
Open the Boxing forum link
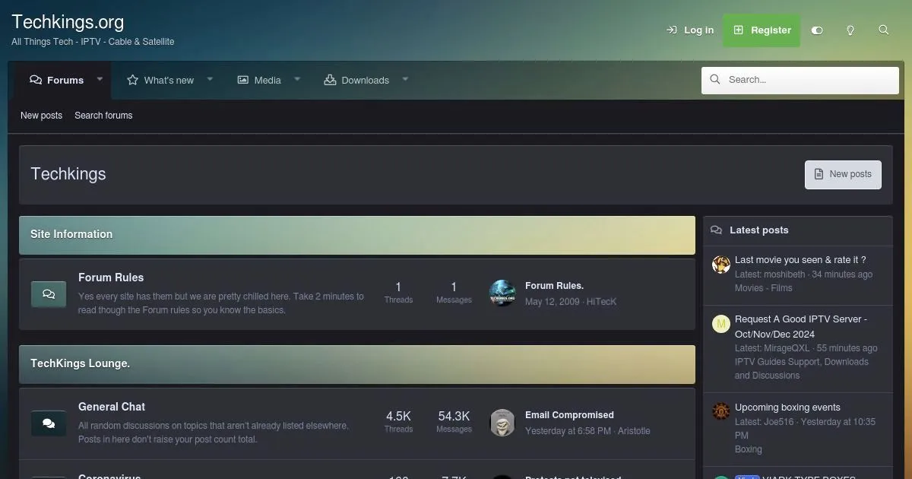[748, 449]
